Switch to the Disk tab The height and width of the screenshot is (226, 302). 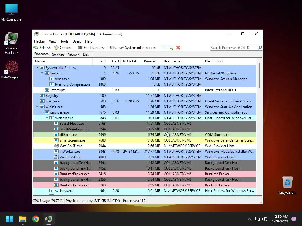point(86,54)
